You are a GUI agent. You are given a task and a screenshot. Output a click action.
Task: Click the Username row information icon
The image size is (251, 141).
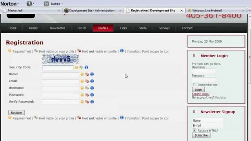pyautogui.click(x=92, y=88)
